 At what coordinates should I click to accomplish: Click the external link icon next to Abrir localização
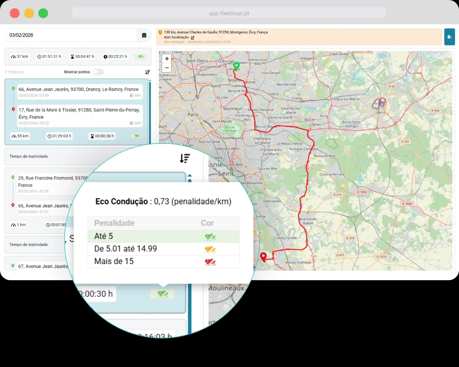coord(192,37)
